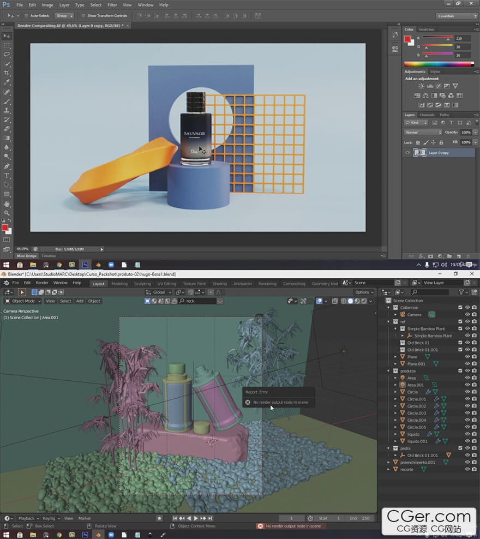Open Photoshop's Layer menu
Screen dimensions: 480x539
coord(64,5)
